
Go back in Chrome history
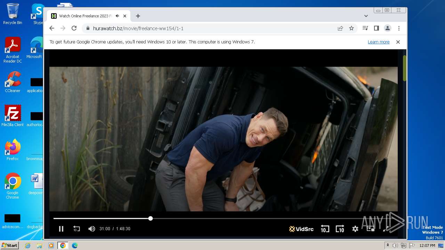click(52, 28)
